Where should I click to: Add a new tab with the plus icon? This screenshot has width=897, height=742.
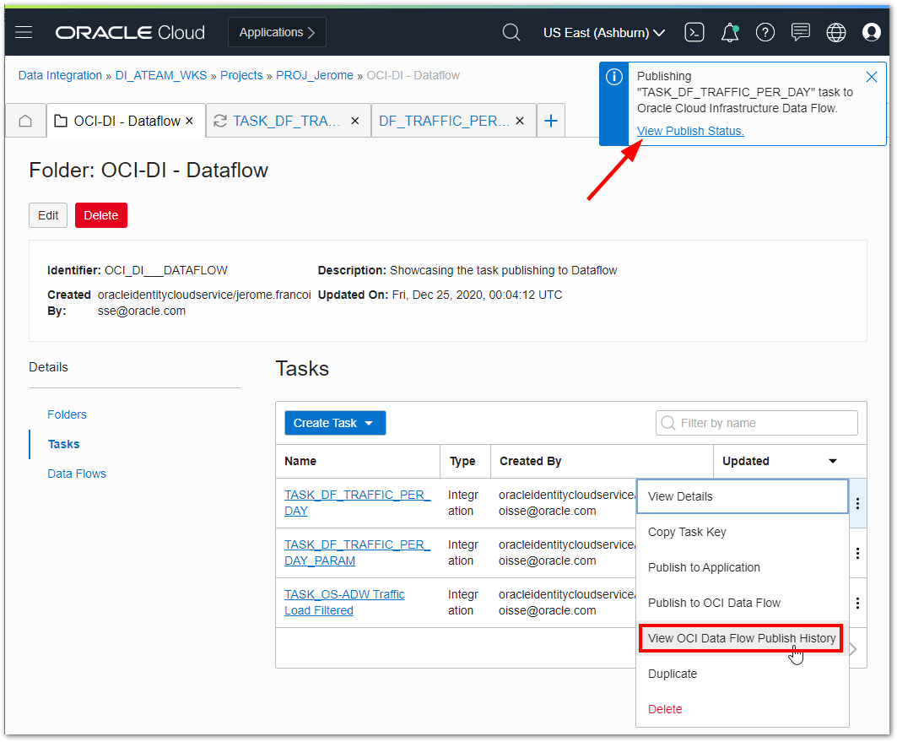[x=551, y=120]
